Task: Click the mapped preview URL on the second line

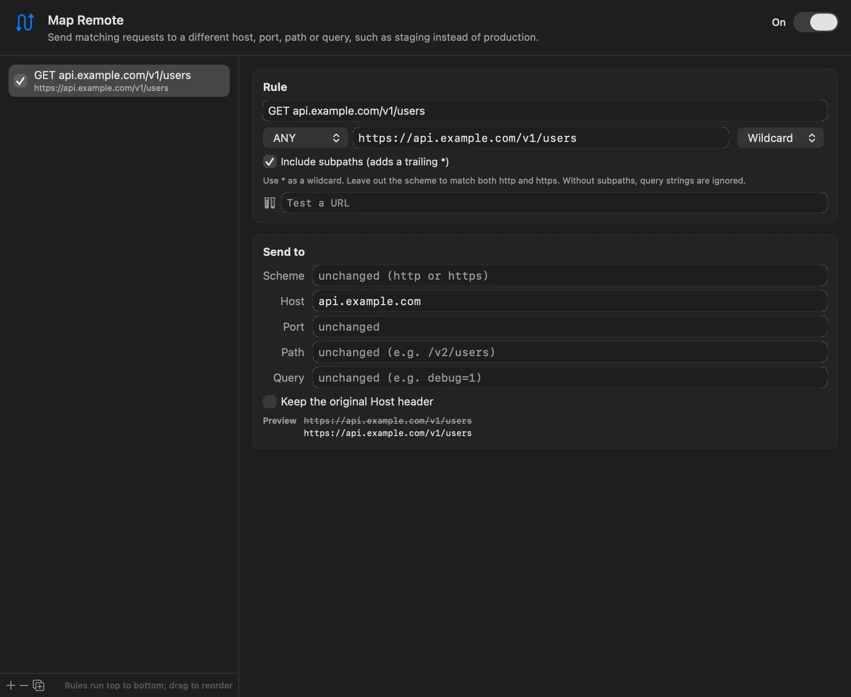Action: point(388,433)
